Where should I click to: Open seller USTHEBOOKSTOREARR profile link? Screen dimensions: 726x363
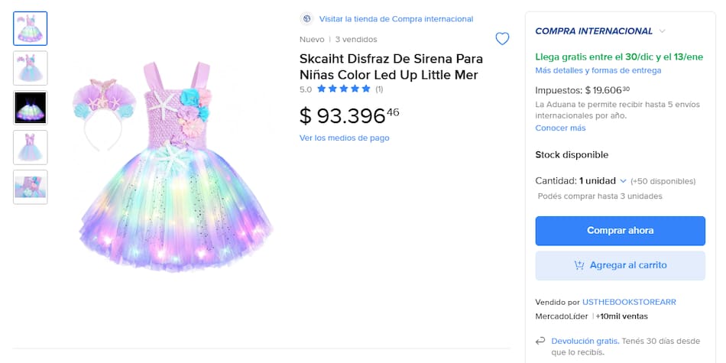click(629, 302)
